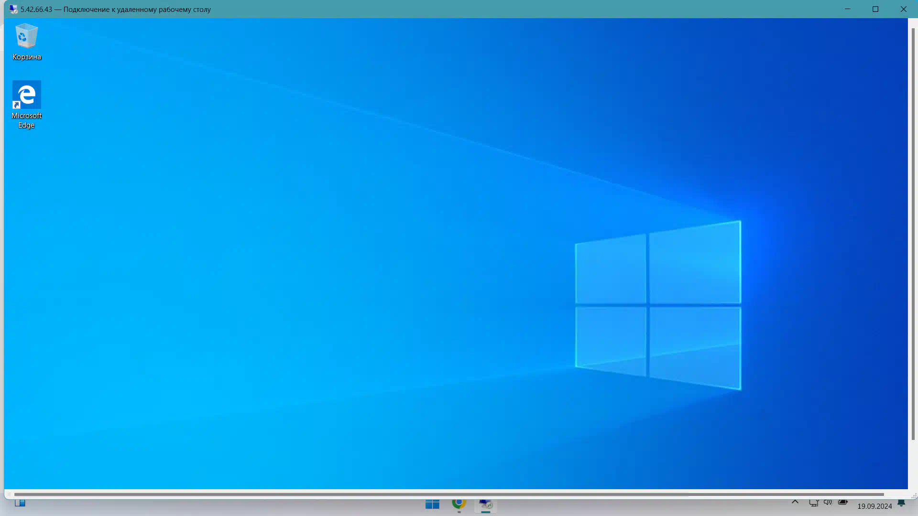
Task: Select the Корзина recycle bin icon
Action: pyautogui.click(x=26, y=37)
